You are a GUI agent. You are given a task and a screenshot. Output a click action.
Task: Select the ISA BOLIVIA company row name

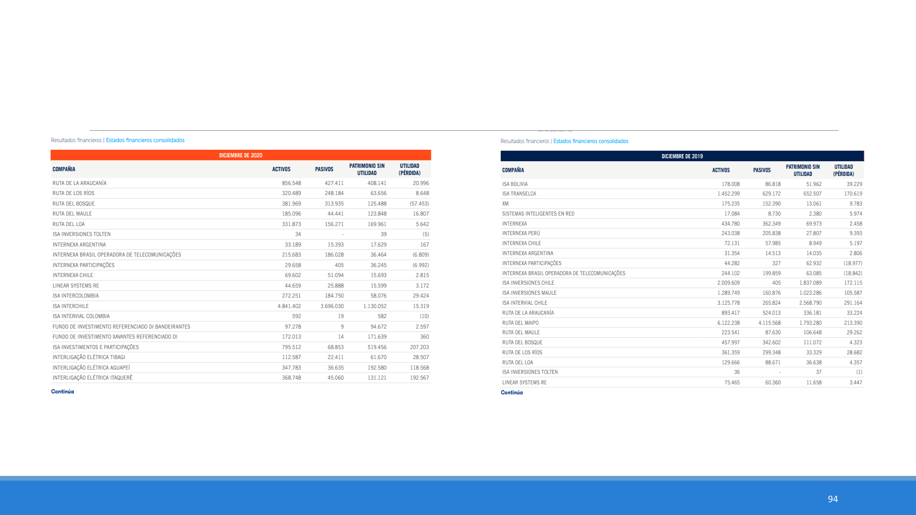click(x=515, y=184)
